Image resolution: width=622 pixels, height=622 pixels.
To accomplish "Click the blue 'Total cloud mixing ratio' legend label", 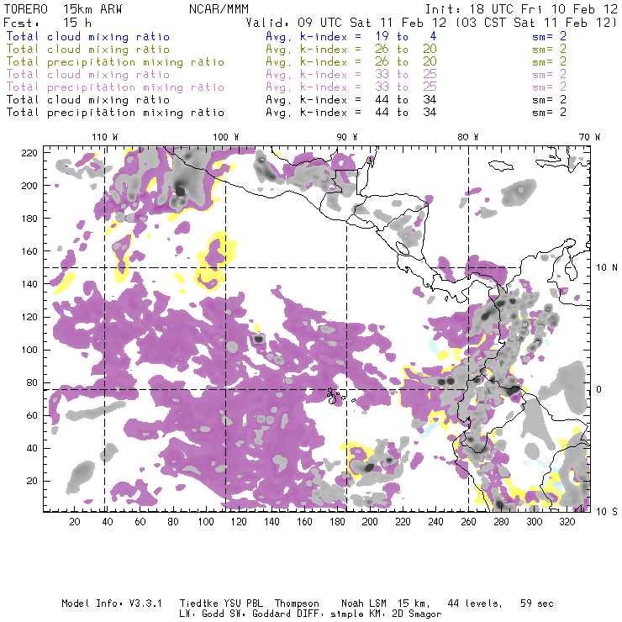I will 88,36.
